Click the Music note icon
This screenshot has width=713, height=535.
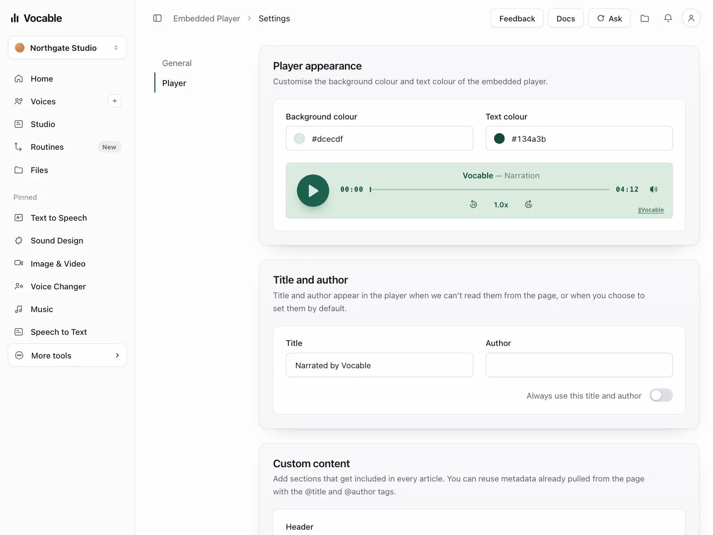[x=19, y=309]
